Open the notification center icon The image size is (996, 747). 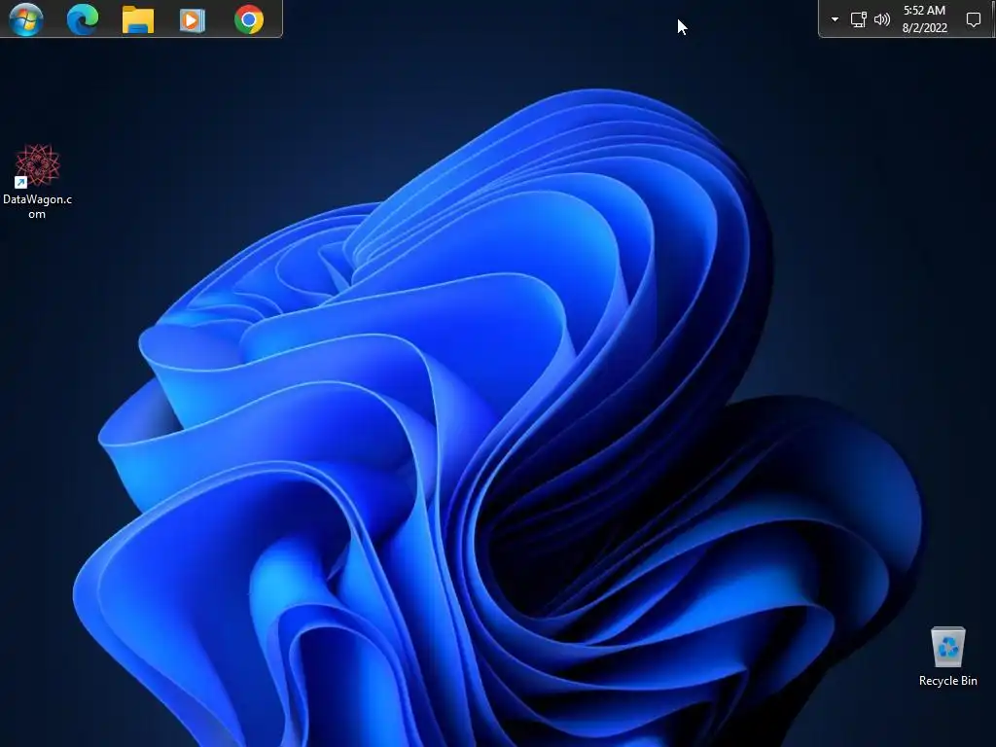(x=973, y=19)
